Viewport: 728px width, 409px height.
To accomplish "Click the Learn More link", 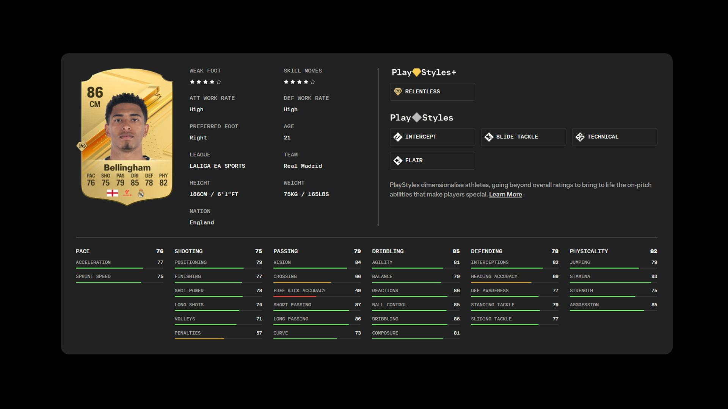I will pyautogui.click(x=505, y=194).
